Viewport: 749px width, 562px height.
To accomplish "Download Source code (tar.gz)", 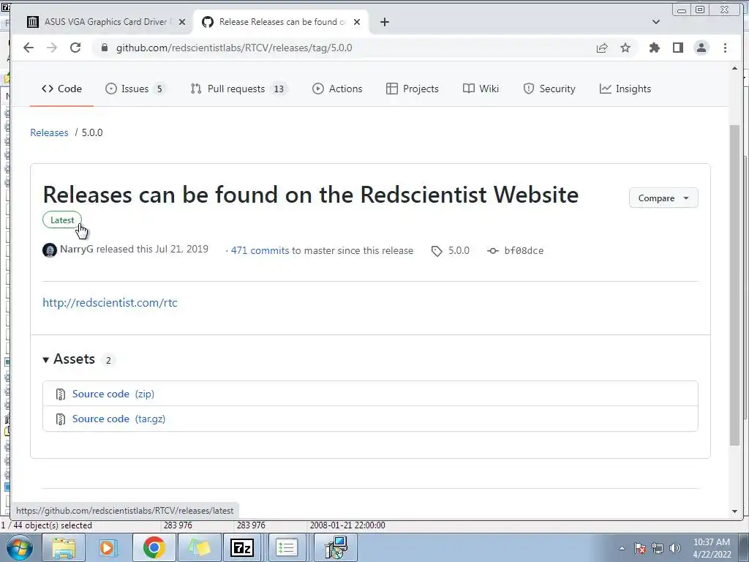I will coord(119,419).
